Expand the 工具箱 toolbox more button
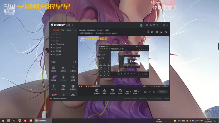 point(74,62)
